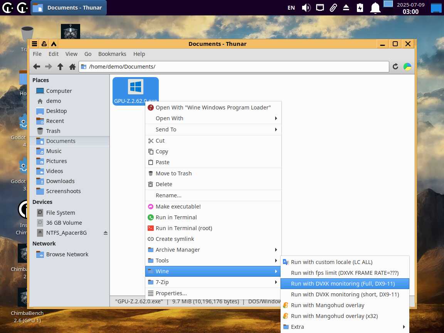Open the demo home folder in sidebar
The height and width of the screenshot is (333, 444).
(69, 101)
